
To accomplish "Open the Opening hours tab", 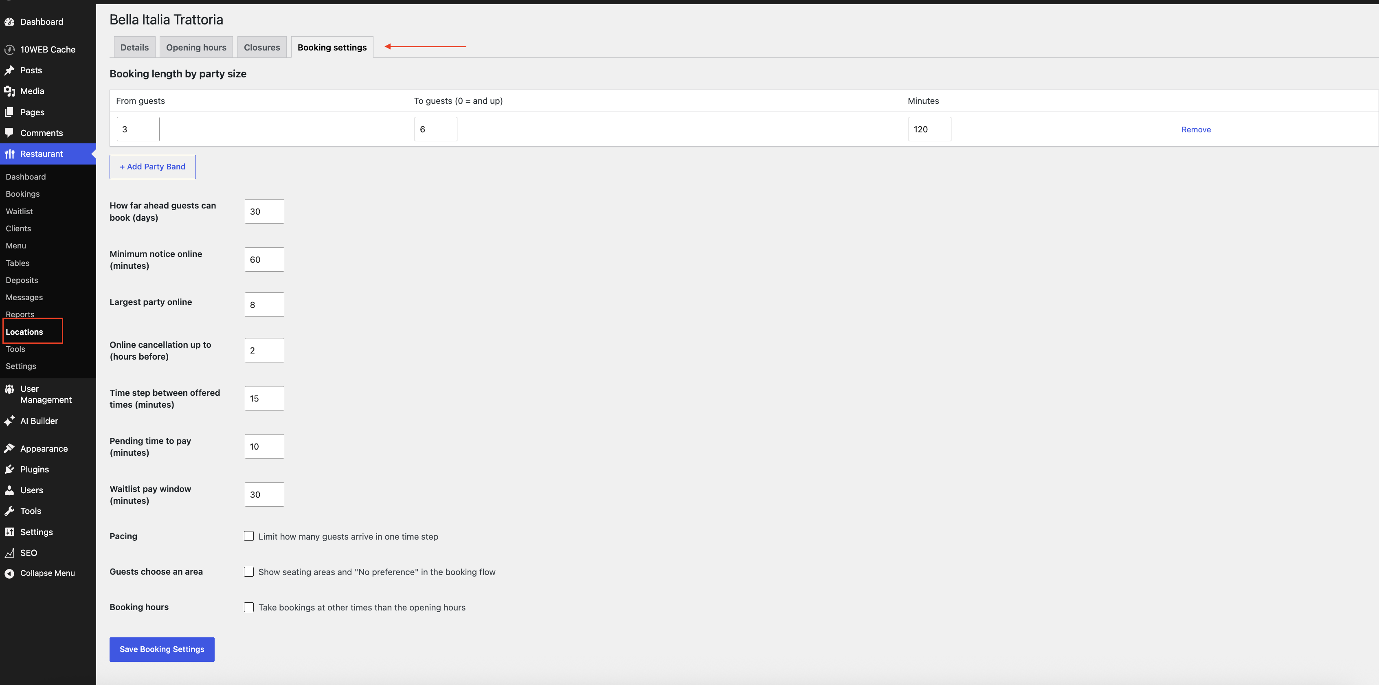I will pos(196,48).
